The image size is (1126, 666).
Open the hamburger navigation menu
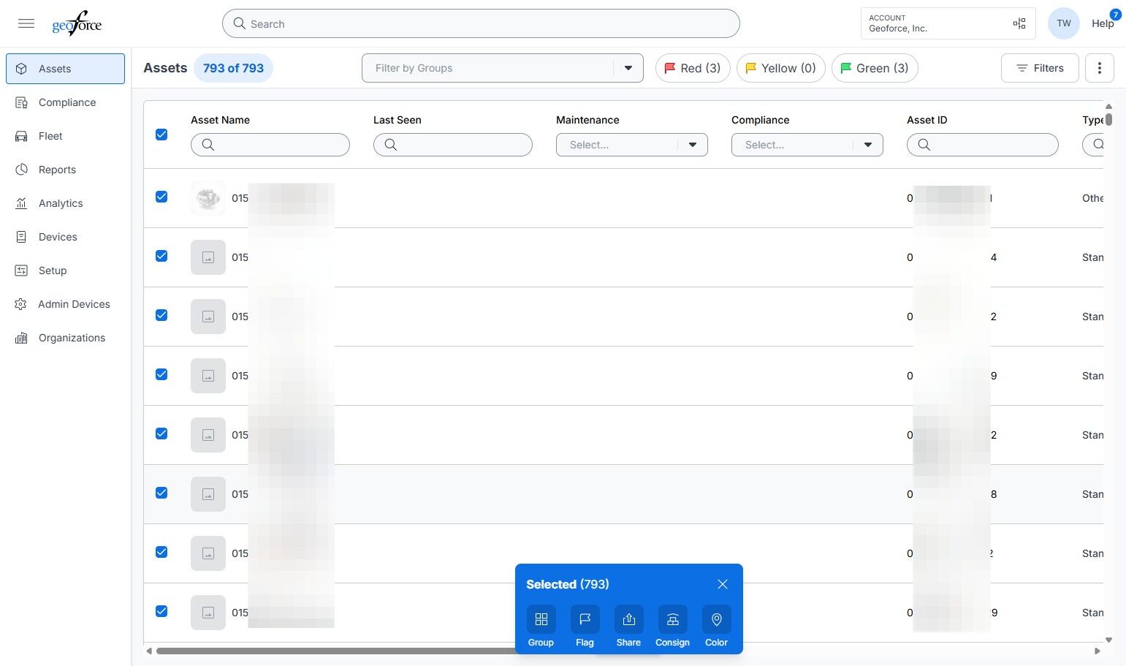click(x=26, y=23)
